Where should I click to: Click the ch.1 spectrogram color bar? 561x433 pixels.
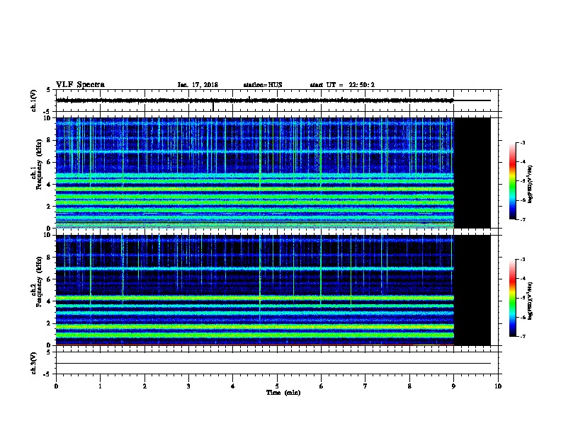click(513, 181)
